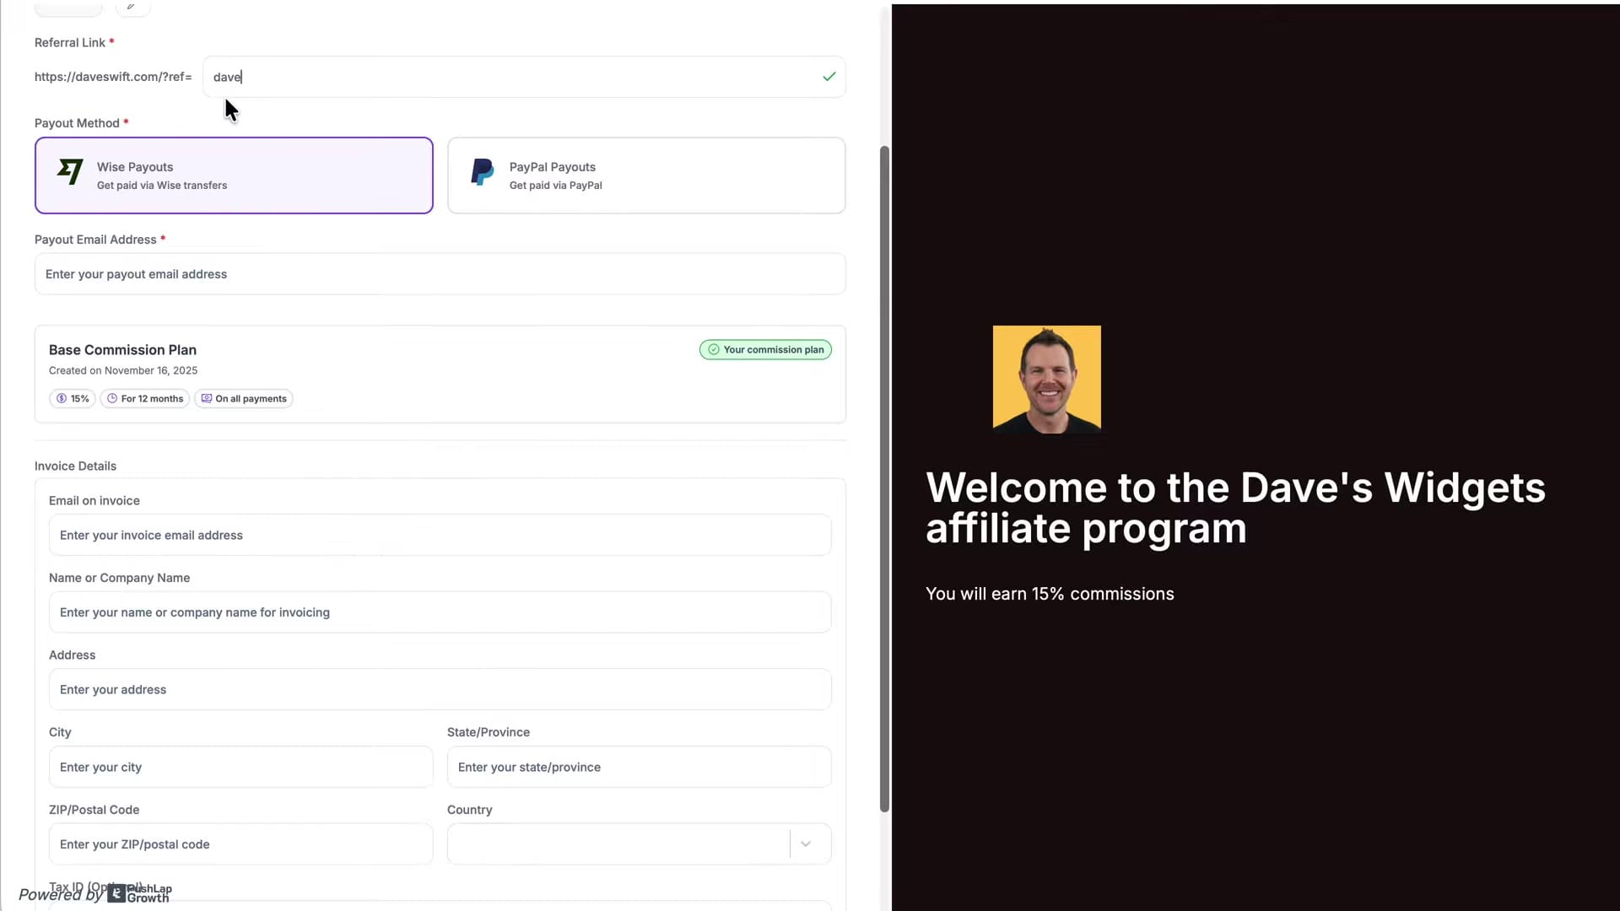Image resolution: width=1620 pixels, height=911 pixels.
Task: Click the You will earn 15% commissions text
Action: (x=1050, y=594)
